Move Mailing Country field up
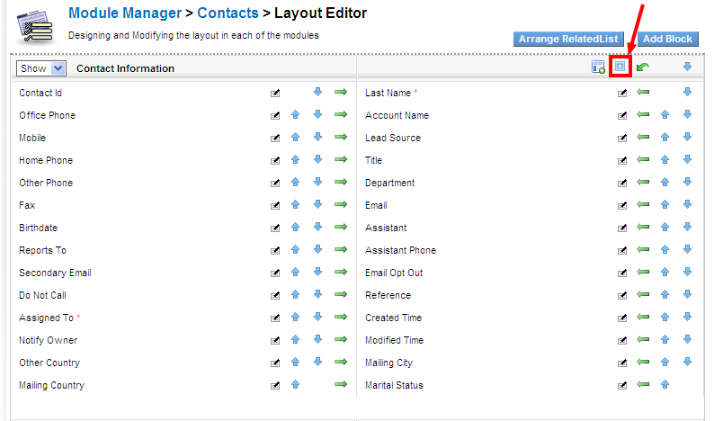 tap(295, 385)
